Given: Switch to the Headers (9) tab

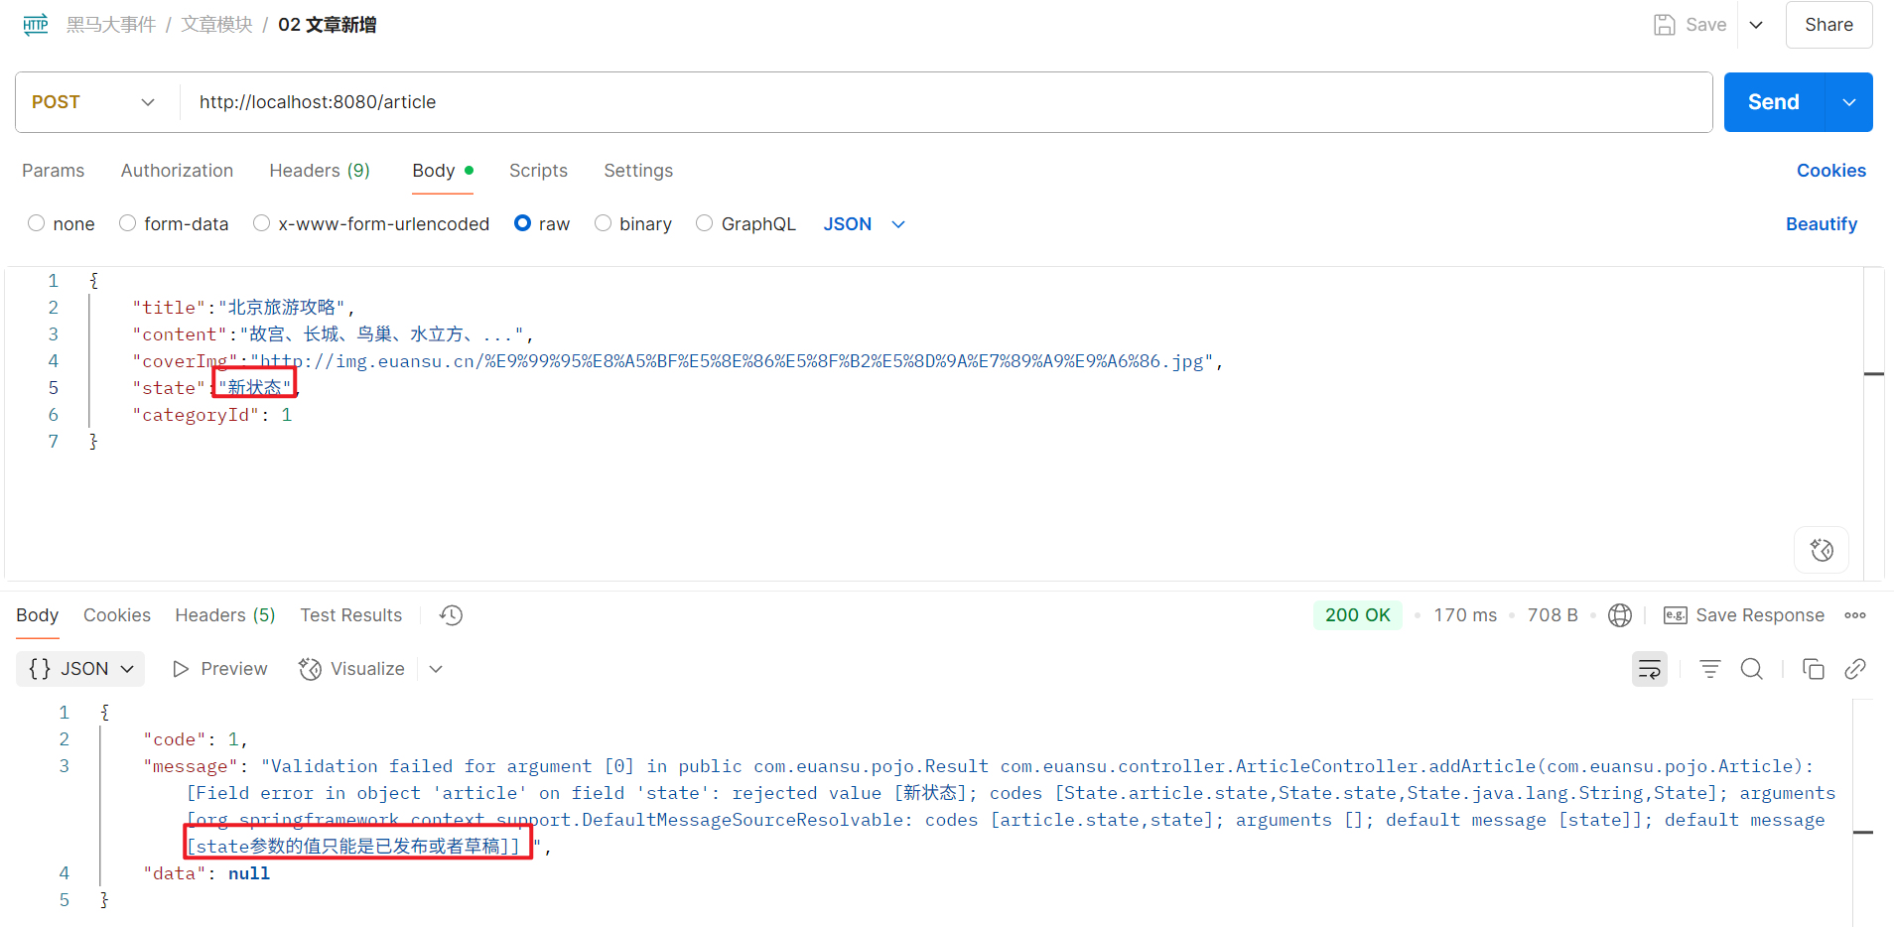Looking at the screenshot, I should pyautogui.click(x=319, y=171).
